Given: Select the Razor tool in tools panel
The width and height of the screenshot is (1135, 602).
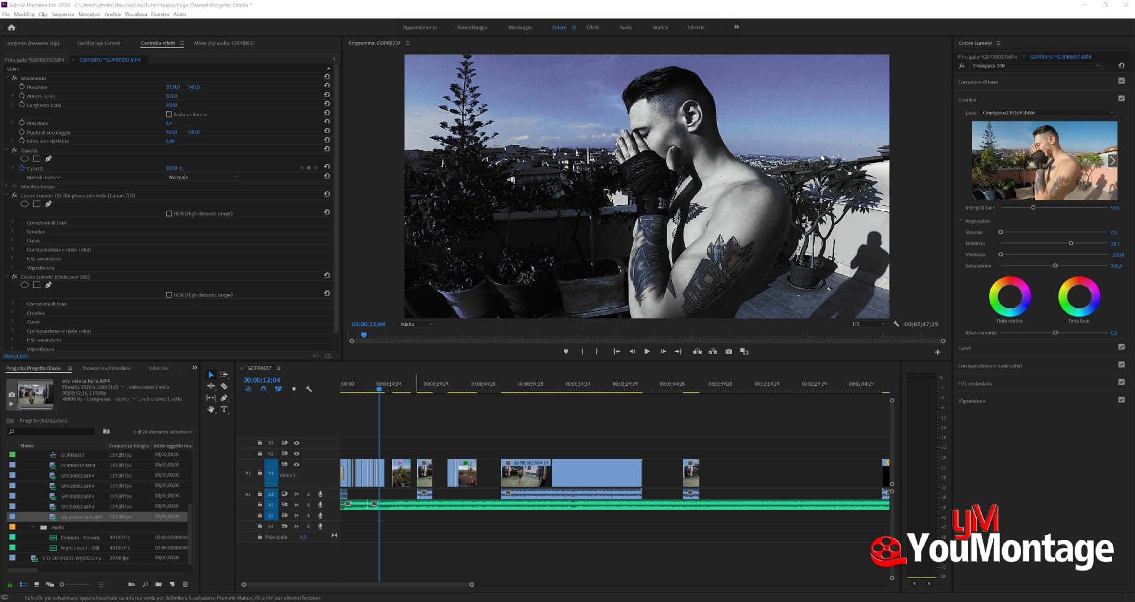Looking at the screenshot, I should (x=224, y=386).
